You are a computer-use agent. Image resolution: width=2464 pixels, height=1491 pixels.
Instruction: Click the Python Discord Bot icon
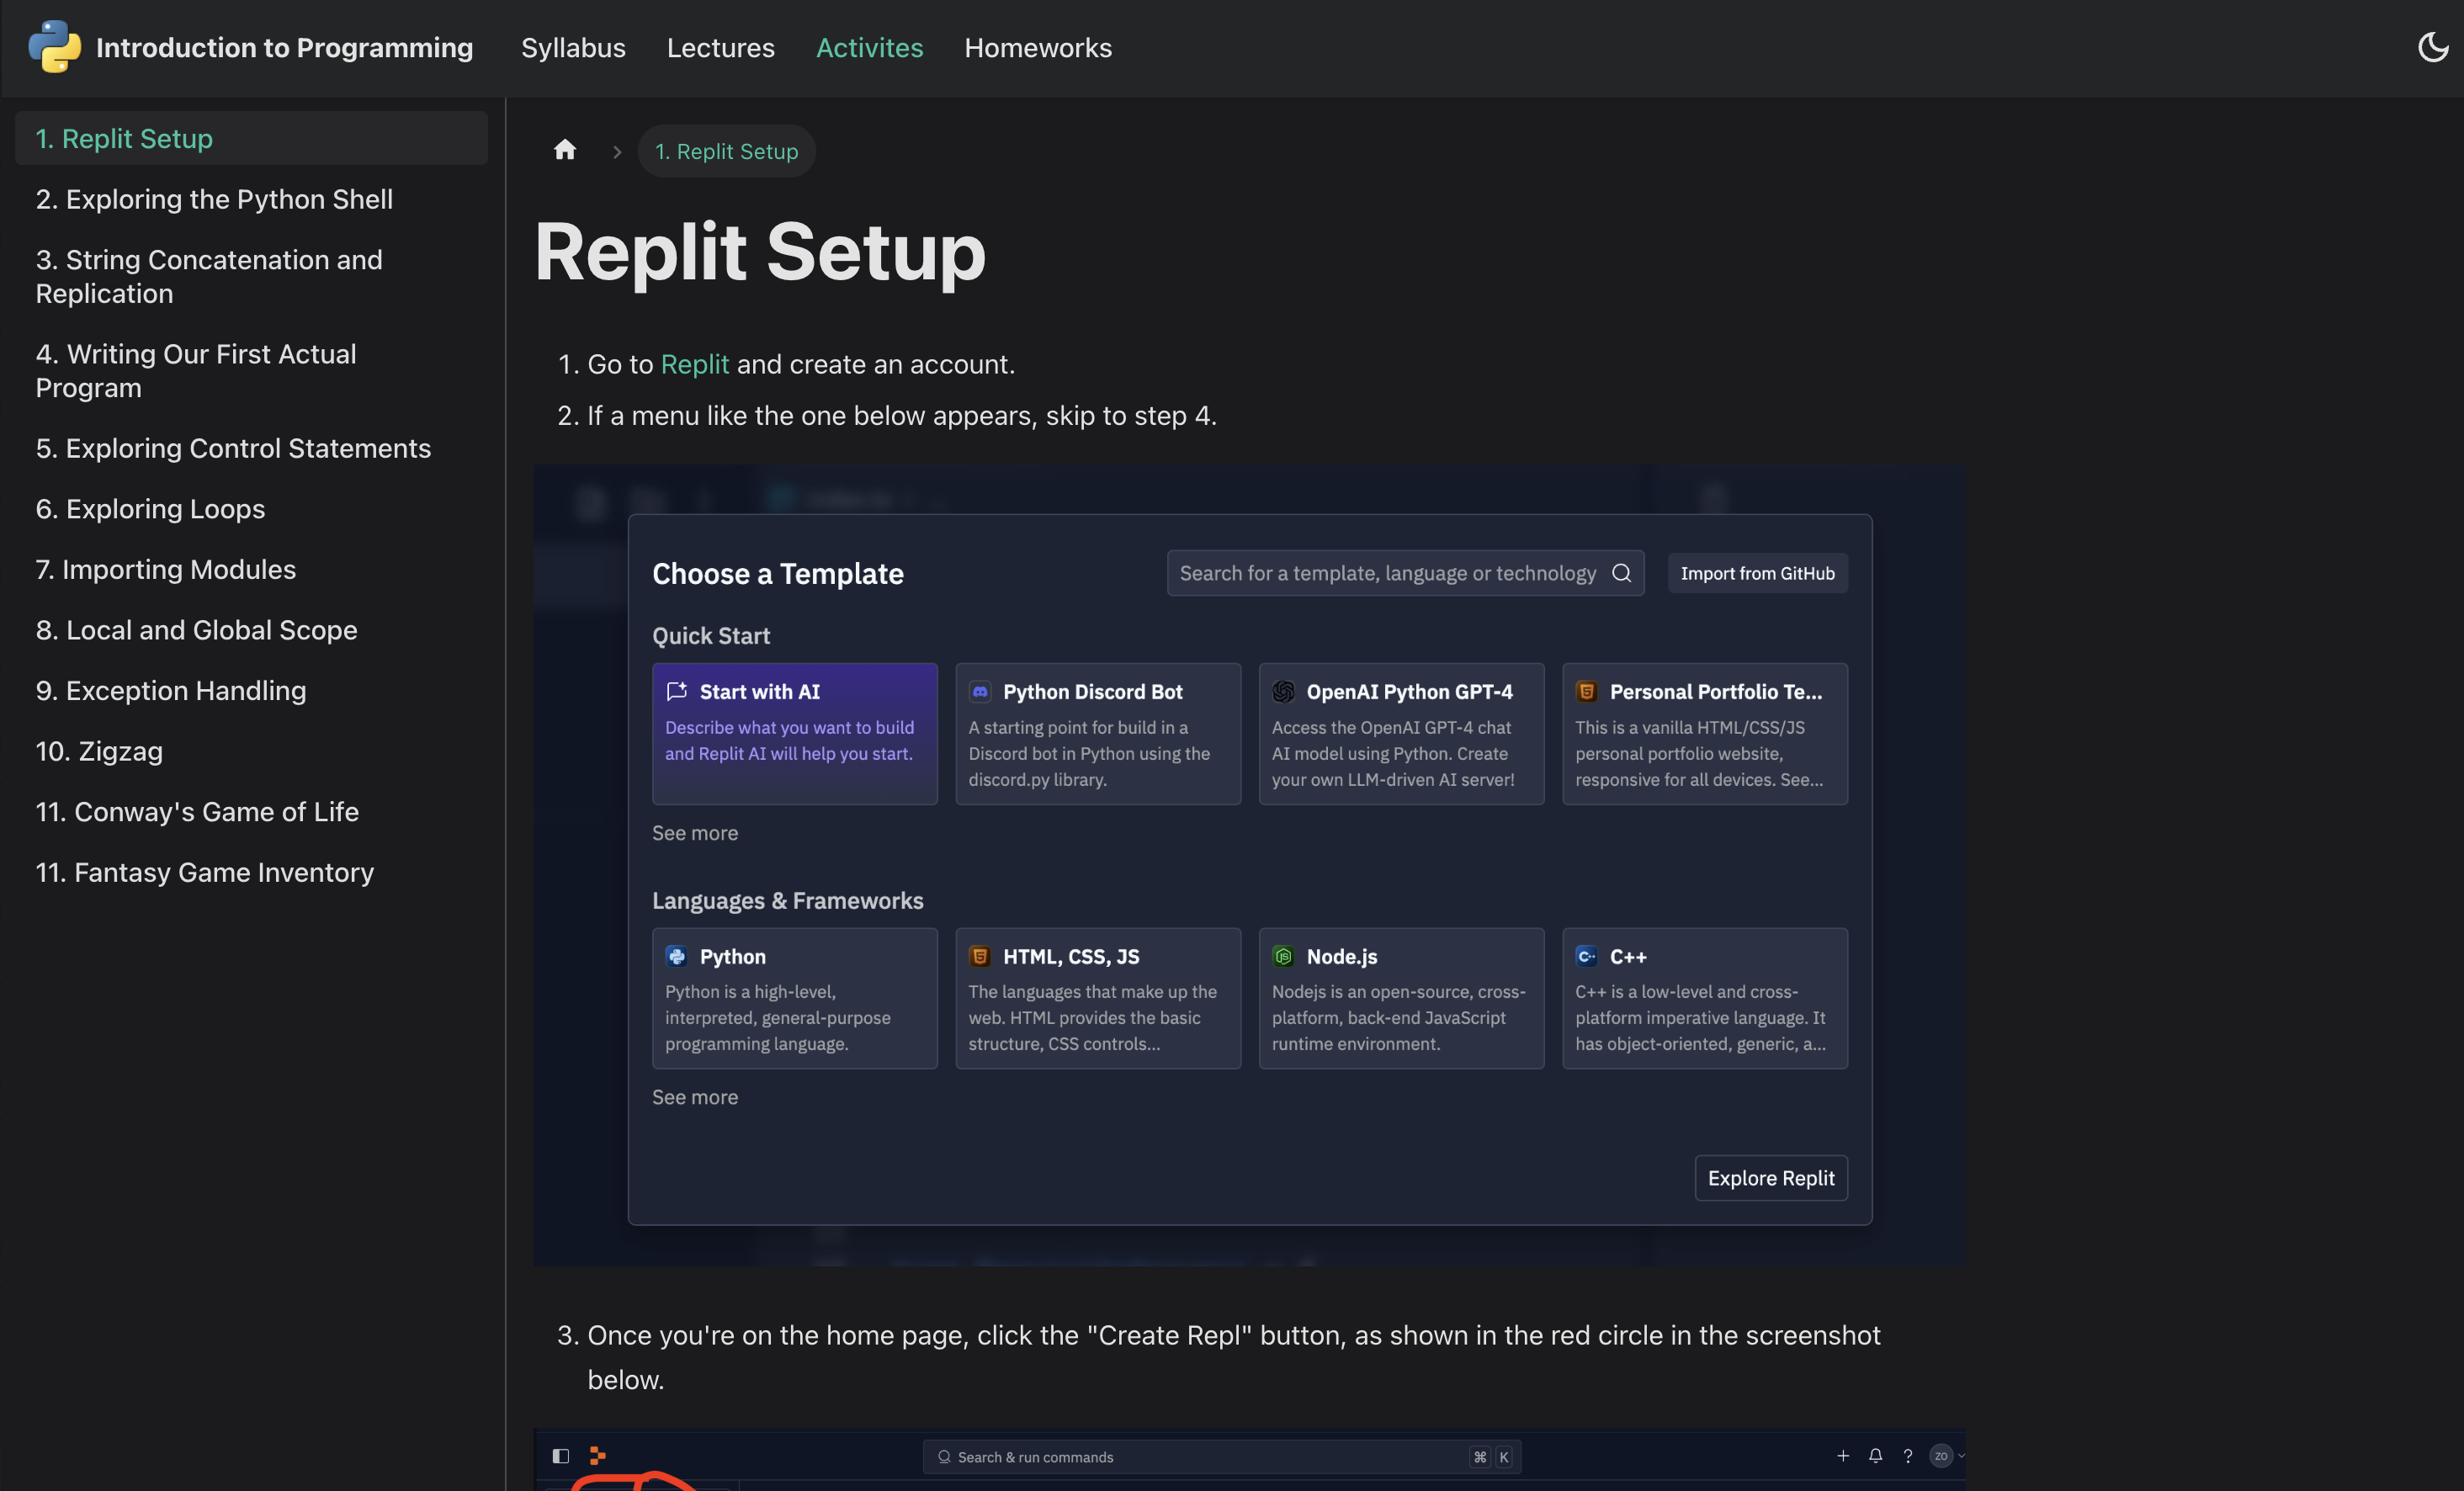tap(980, 691)
